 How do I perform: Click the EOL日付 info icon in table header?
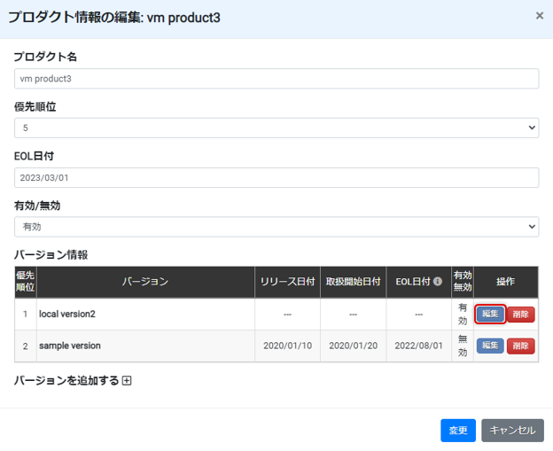coord(437,282)
